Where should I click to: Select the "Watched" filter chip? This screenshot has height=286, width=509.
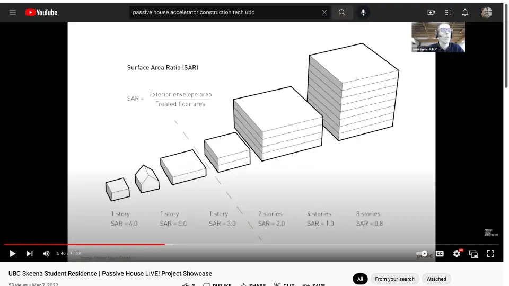coord(436,279)
